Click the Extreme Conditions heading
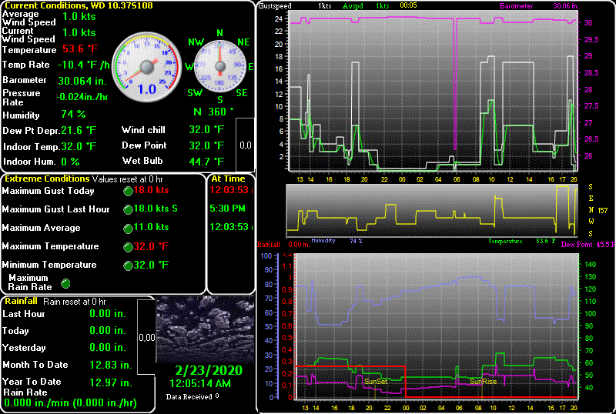This screenshot has width=616, height=414. 41,179
